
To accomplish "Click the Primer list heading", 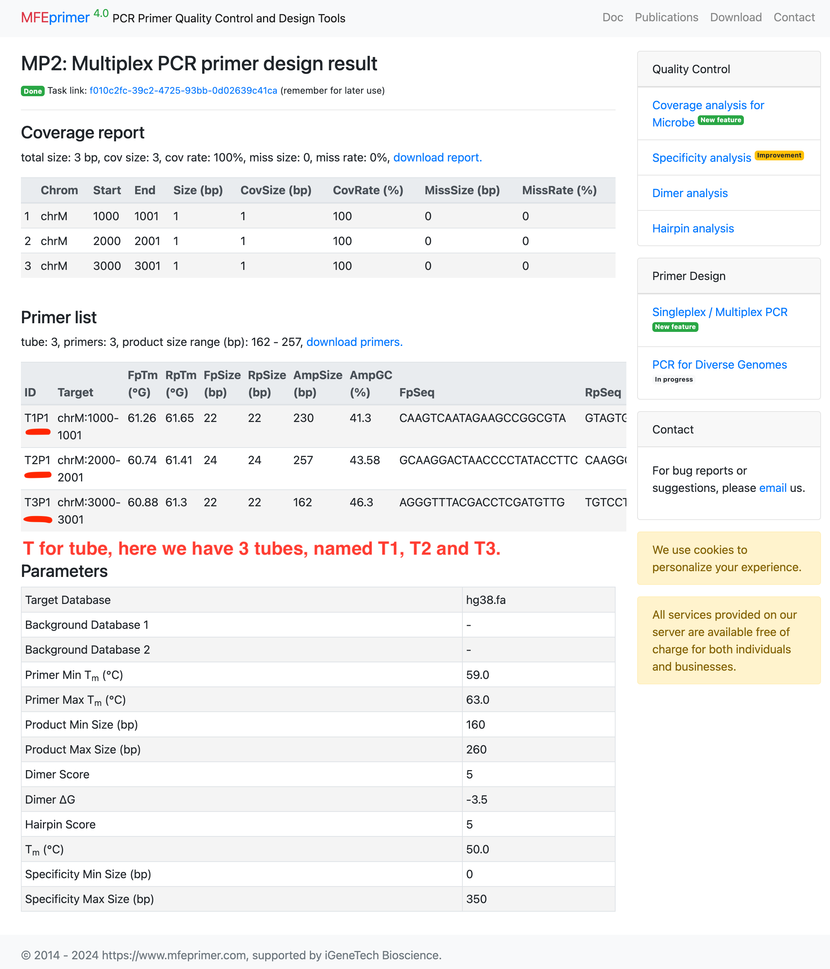I will click(x=59, y=317).
